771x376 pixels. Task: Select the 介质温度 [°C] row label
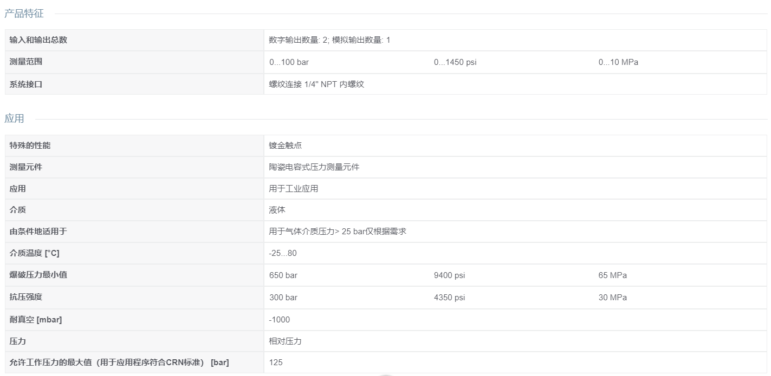[35, 253]
